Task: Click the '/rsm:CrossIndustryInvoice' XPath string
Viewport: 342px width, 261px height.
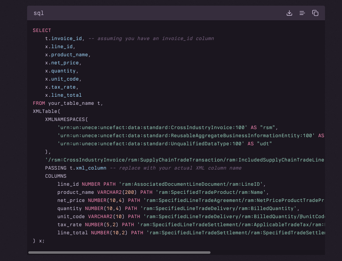Action: coord(185,160)
